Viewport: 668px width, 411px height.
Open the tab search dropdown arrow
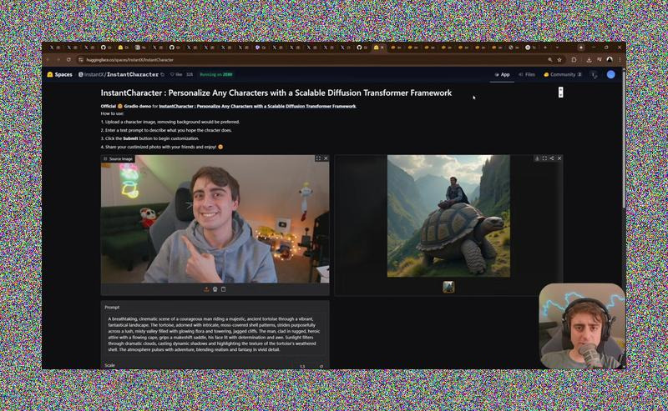[557, 48]
